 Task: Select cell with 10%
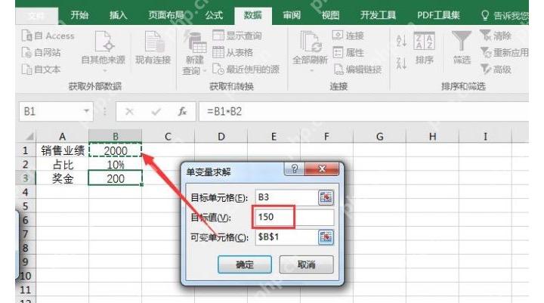click(x=115, y=164)
